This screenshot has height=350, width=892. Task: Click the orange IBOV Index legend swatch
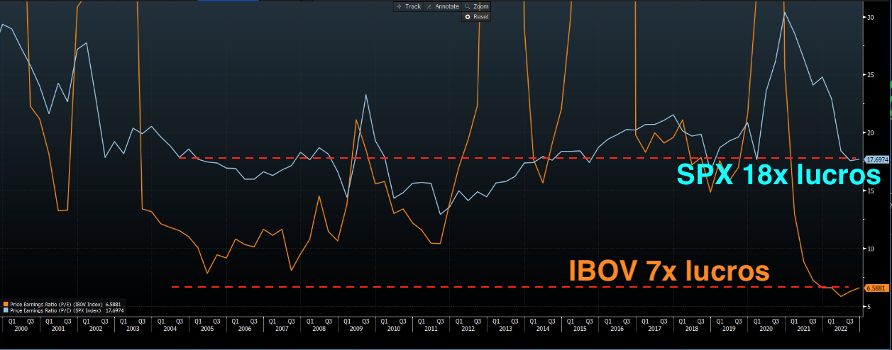[x=6, y=304]
